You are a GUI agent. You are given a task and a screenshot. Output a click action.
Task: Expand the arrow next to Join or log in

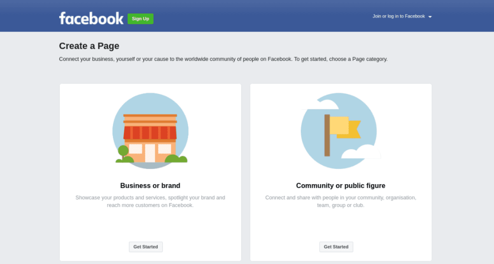430,16
